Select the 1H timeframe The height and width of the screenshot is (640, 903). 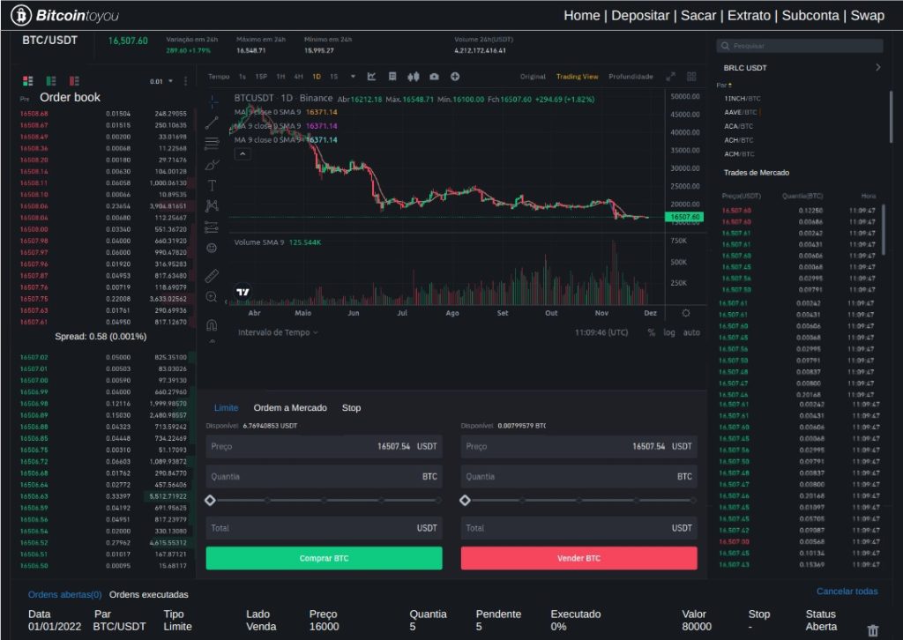[280, 77]
